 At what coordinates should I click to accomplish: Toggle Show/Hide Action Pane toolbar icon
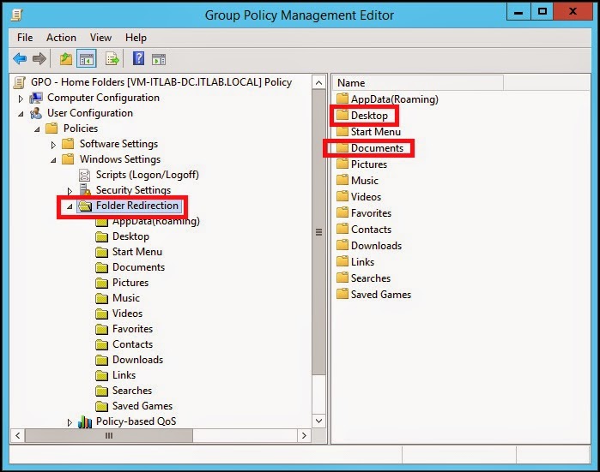[x=159, y=59]
